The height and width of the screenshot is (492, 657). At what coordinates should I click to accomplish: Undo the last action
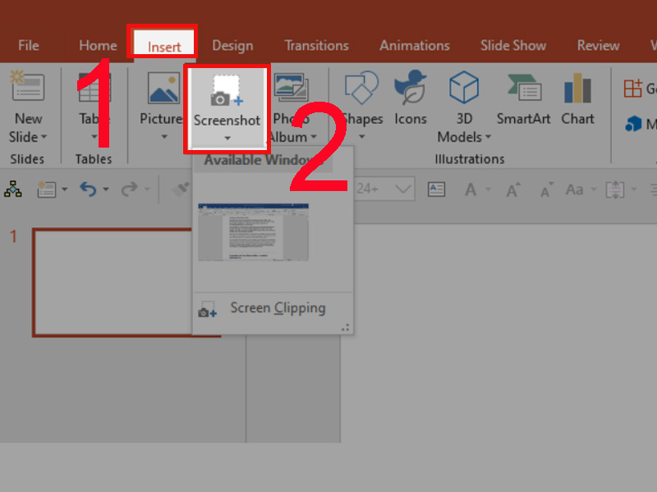(88, 189)
